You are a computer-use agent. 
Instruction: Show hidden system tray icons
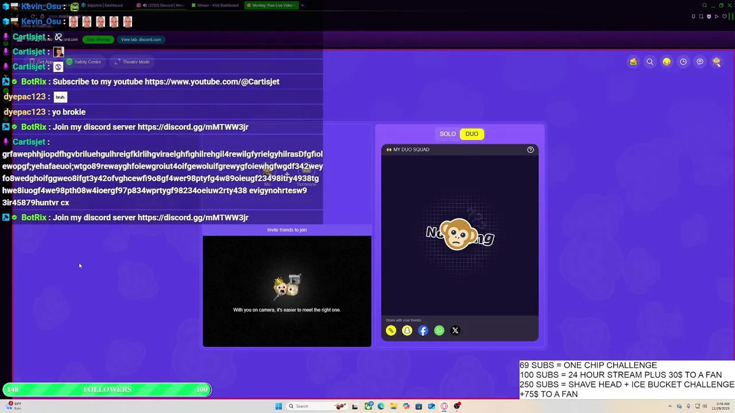pyautogui.click(x=670, y=406)
